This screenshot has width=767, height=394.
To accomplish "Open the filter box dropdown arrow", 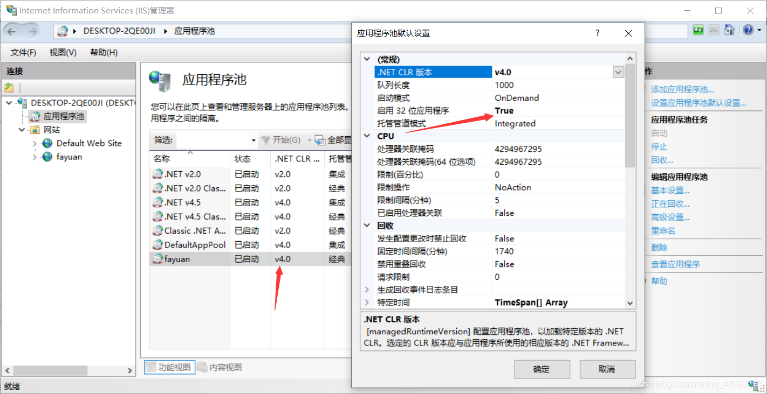I will tap(254, 140).
